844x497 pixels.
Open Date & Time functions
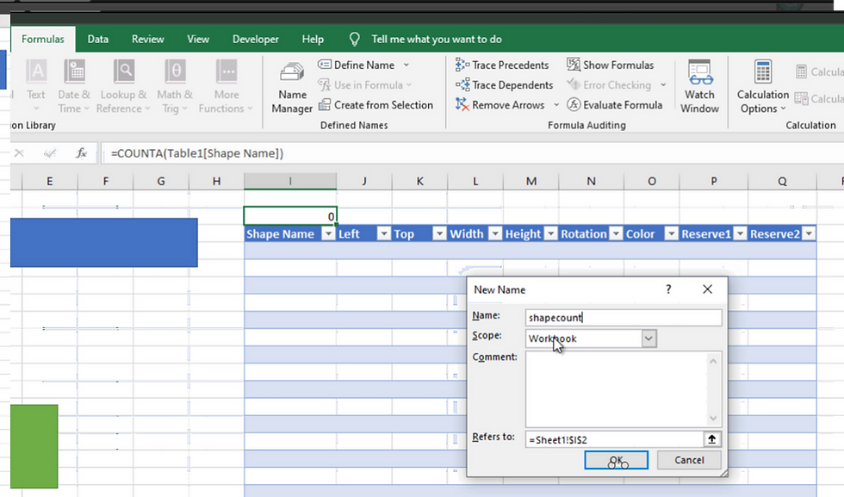pyautogui.click(x=74, y=86)
